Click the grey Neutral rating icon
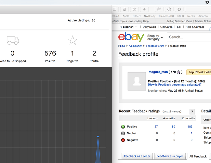Image resolution: width=211 pixels, height=163 pixels. pos(123,133)
